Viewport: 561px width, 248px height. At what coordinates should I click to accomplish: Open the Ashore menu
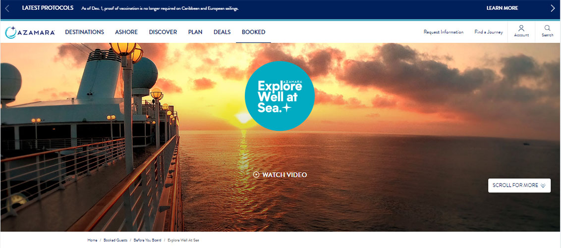point(126,32)
